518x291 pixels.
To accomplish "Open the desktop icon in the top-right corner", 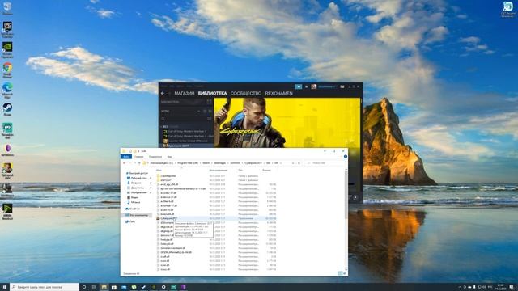I will [x=507, y=9].
